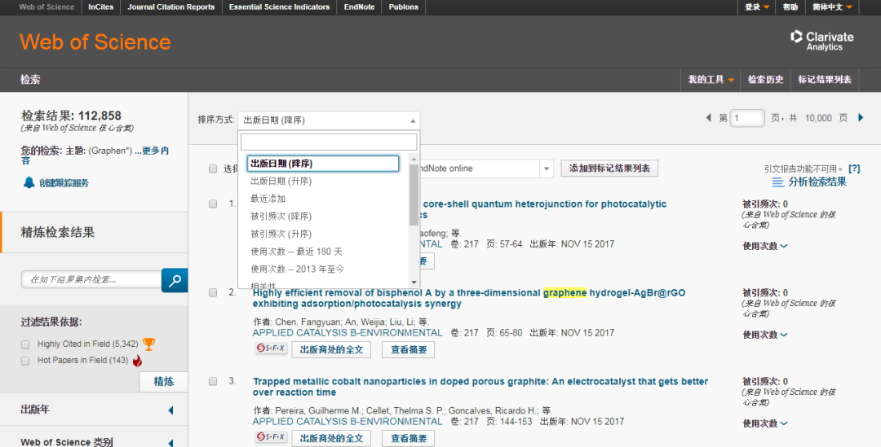The image size is (881, 447).
Task: Tick the select-page checkbox above results
Action: [213, 169]
